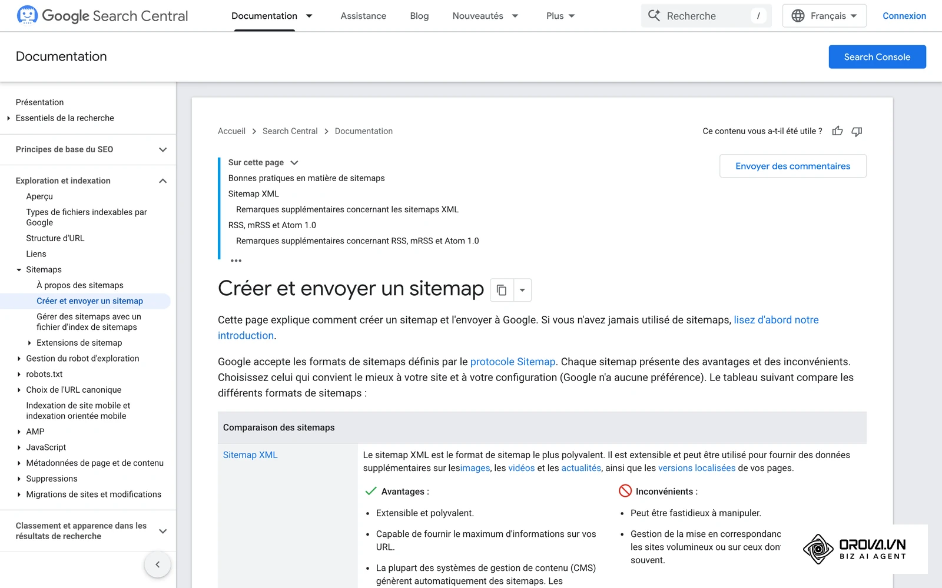Open the Assistance tab

[x=363, y=16]
